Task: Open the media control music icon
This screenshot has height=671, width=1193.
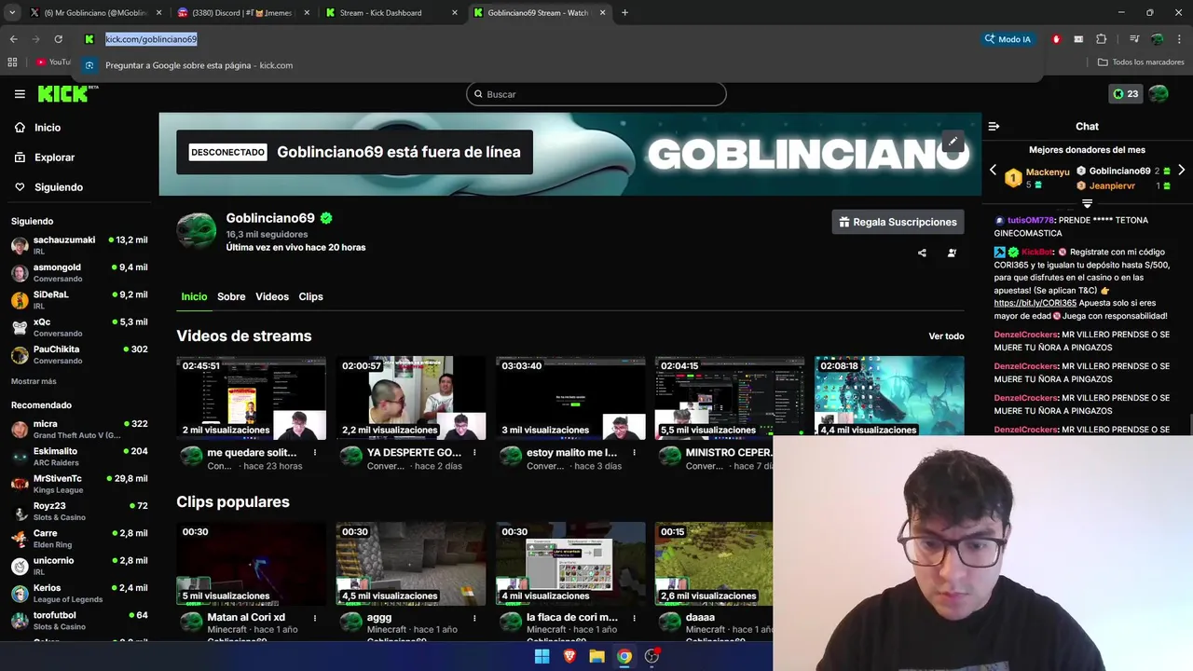Action: point(1134,39)
